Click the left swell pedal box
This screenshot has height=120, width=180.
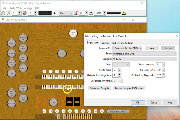[x=70, y=101]
